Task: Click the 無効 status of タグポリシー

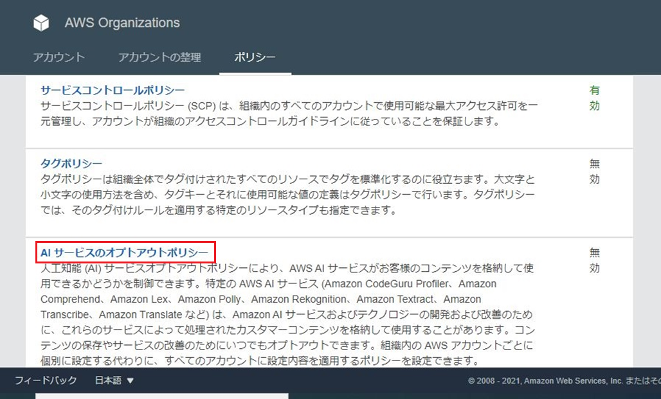Action: point(594,172)
